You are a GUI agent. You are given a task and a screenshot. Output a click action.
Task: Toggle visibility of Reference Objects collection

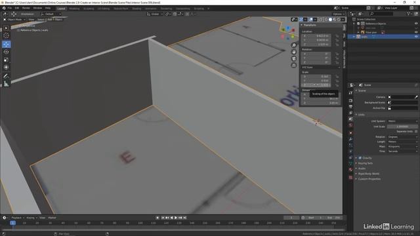[x=416, y=24]
